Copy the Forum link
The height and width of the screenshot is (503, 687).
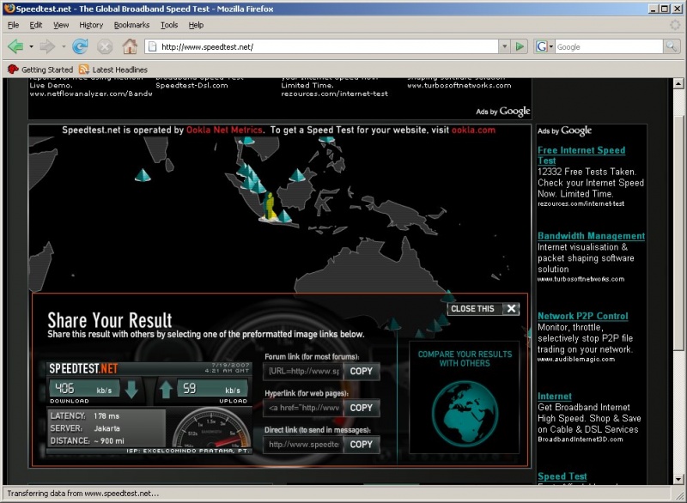pos(362,372)
